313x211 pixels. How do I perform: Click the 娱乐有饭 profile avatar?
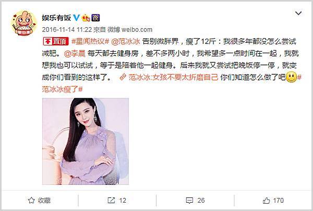coord(24,24)
